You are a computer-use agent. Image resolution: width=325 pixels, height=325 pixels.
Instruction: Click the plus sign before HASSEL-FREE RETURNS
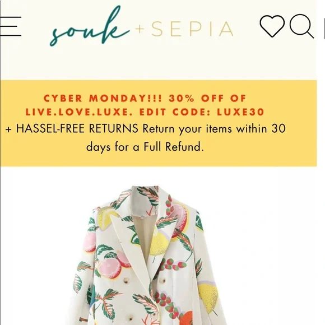click(8, 129)
